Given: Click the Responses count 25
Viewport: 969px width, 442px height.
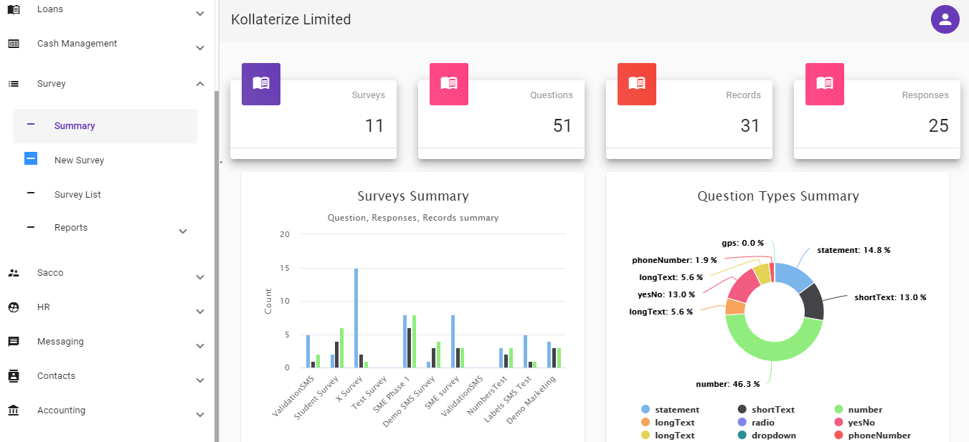Looking at the screenshot, I should click(939, 126).
